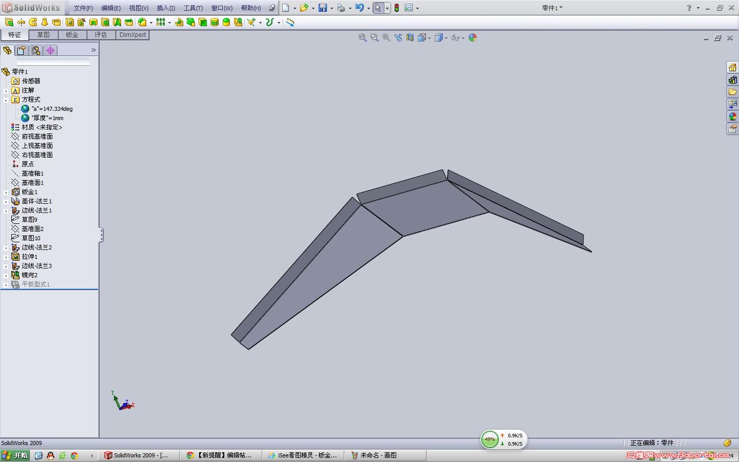The image size is (739, 462).
Task: Open the Hide/Show Items dropdown arrow
Action: tap(463, 37)
